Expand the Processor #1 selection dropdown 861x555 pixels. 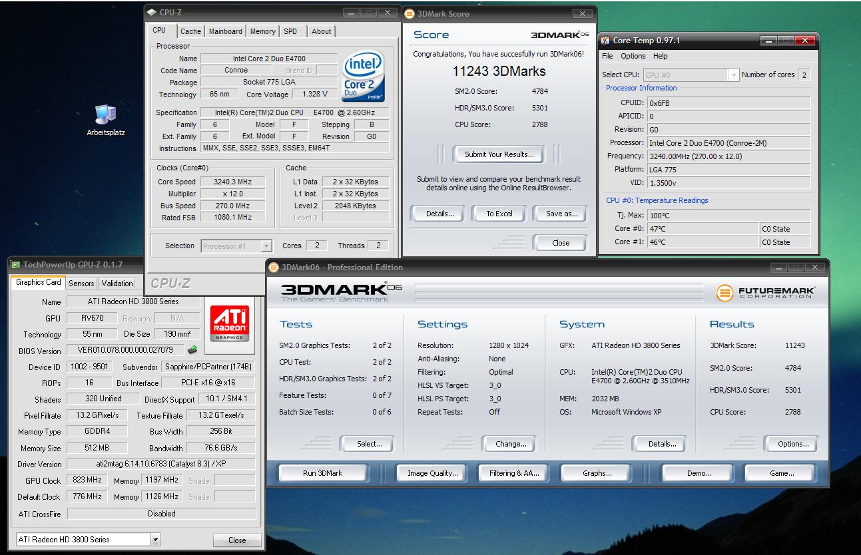(266, 246)
